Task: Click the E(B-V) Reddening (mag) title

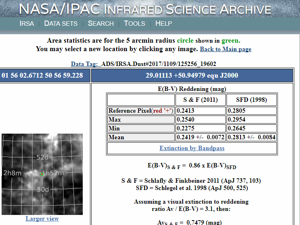Action: click(x=192, y=89)
